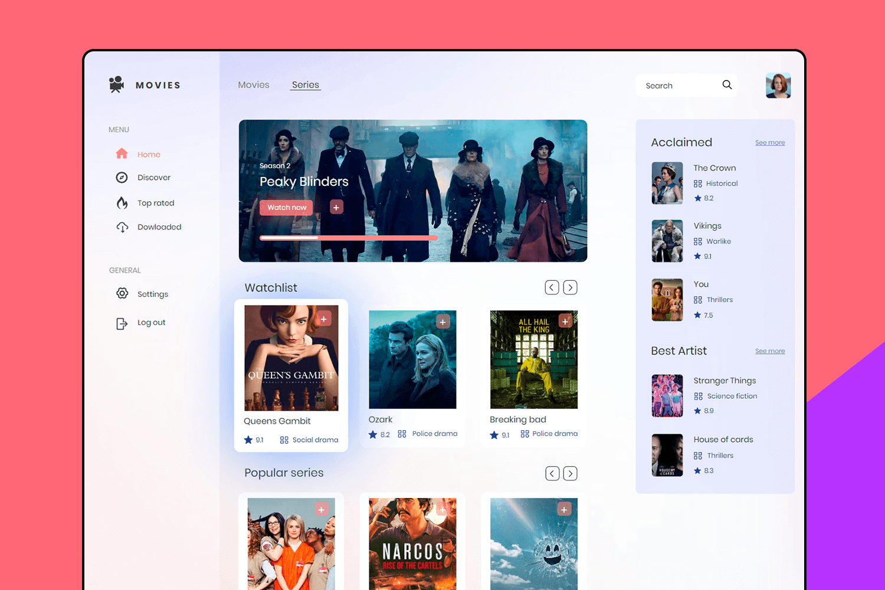Click the Home house icon
This screenshot has width=885, height=590.
[122, 153]
